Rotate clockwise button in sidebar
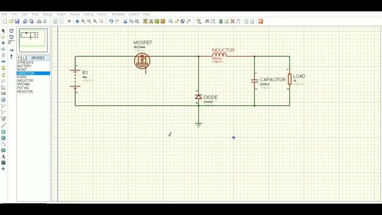382x215 pixels. (x=11, y=30)
